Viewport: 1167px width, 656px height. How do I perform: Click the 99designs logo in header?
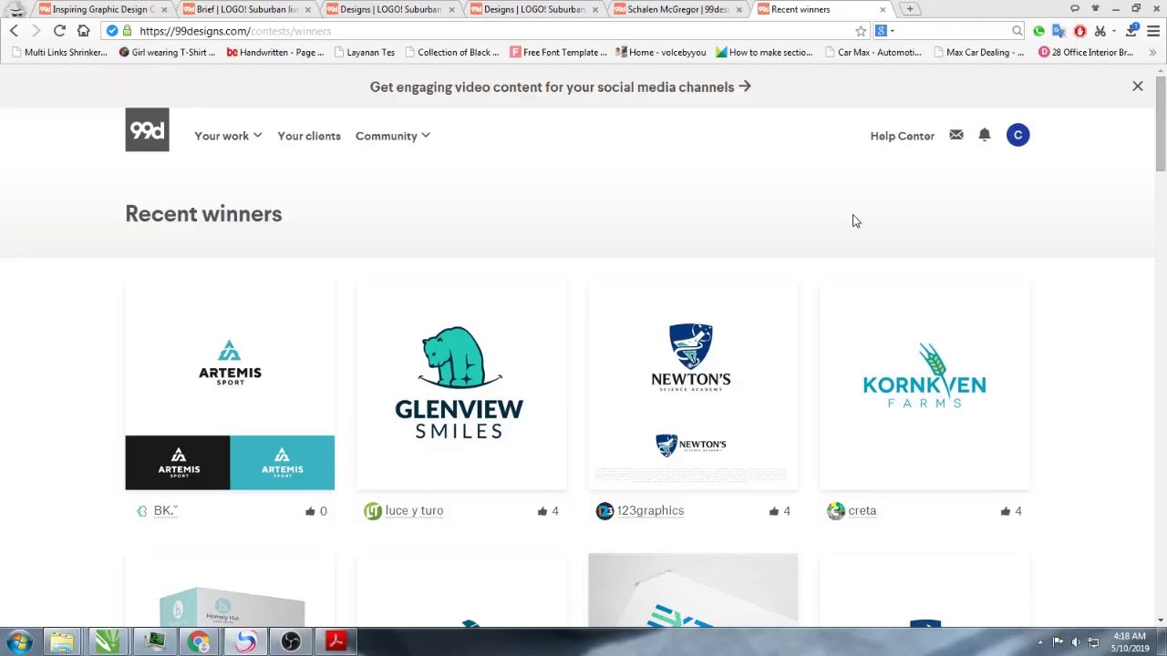click(x=147, y=129)
